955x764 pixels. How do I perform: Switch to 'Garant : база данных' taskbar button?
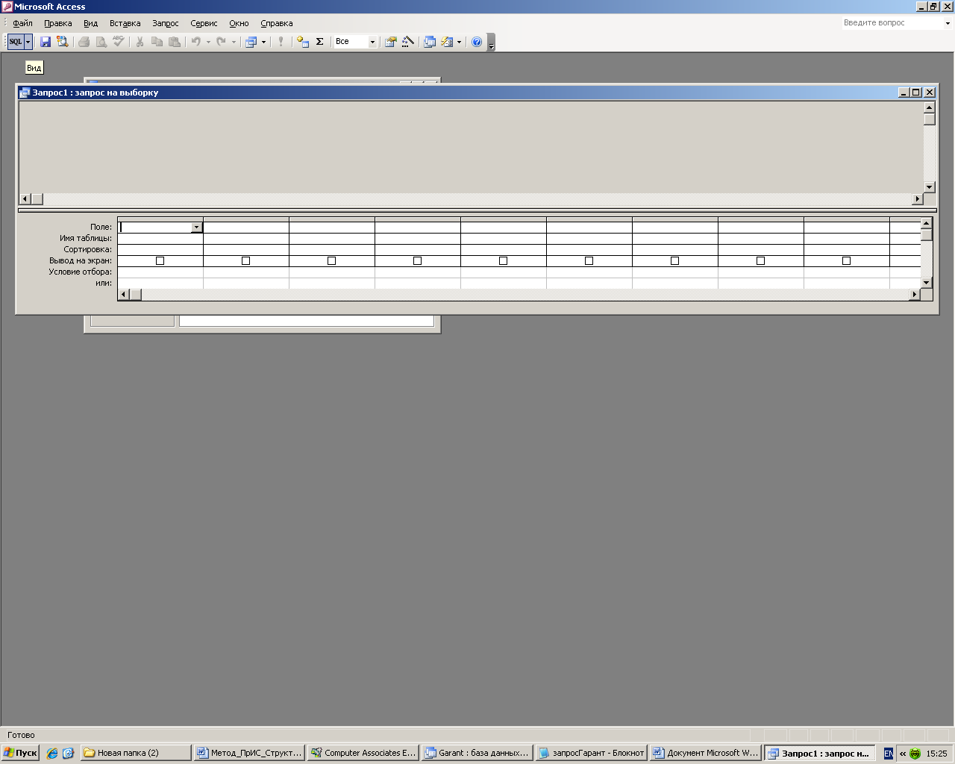tap(477, 753)
